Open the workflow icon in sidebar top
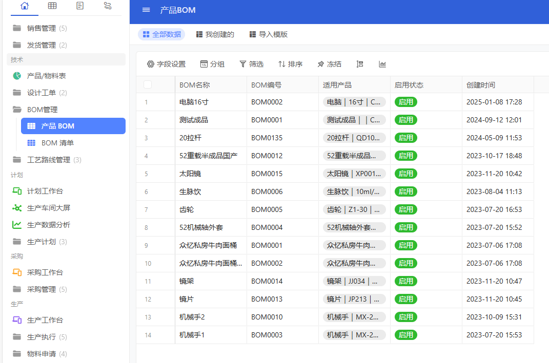 (107, 6)
